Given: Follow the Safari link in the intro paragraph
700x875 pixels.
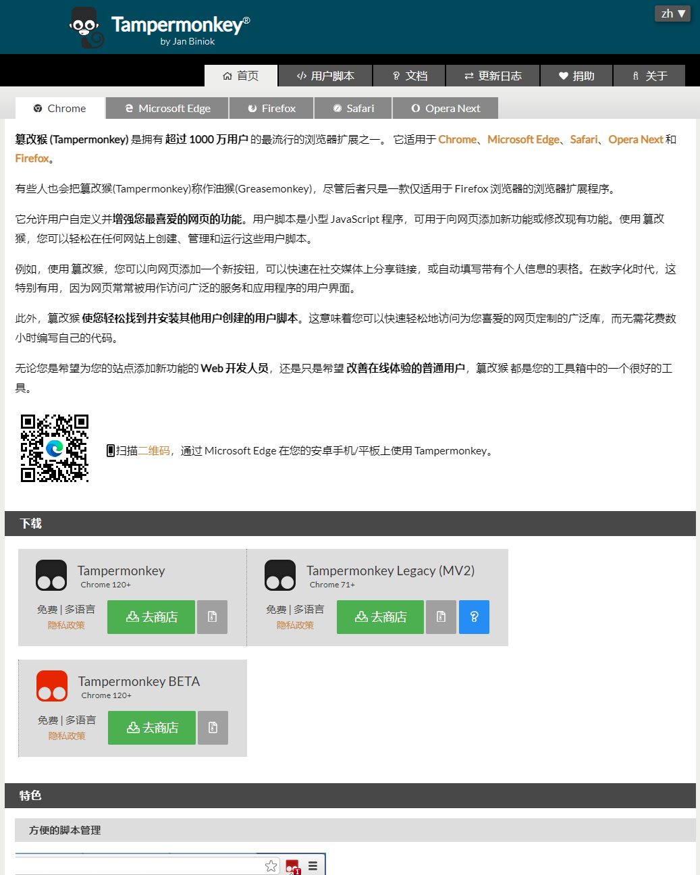Looking at the screenshot, I should point(584,139).
